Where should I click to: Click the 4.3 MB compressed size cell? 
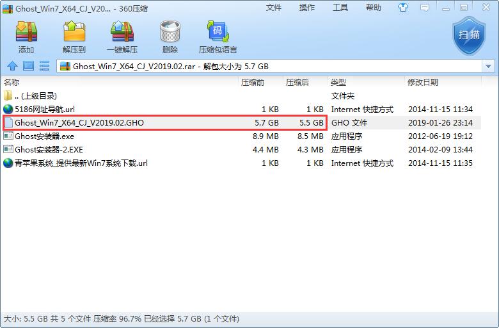tap(310, 149)
